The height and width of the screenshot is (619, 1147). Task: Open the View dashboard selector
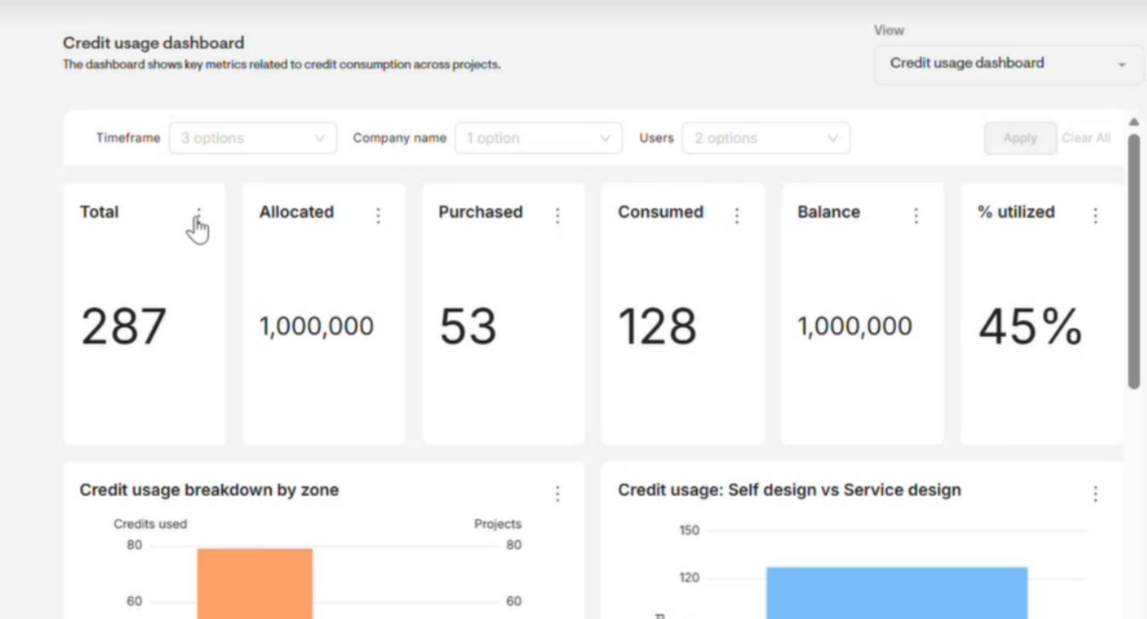tap(1008, 64)
